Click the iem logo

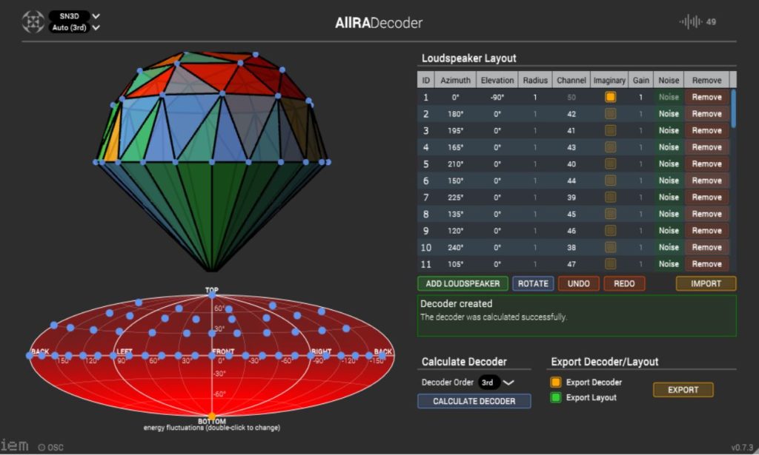14,445
